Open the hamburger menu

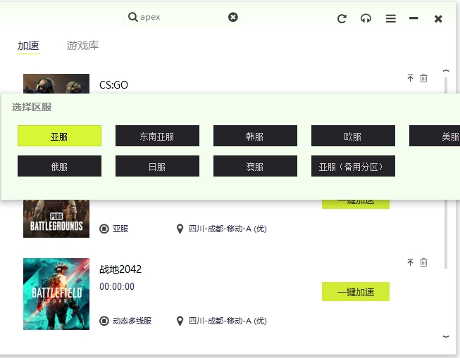click(x=390, y=19)
